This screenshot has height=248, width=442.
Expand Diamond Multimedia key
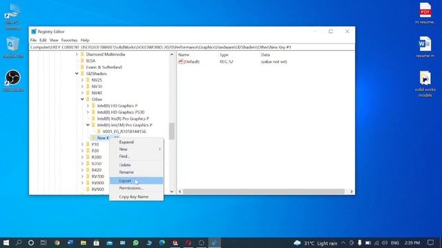pyautogui.click(x=77, y=54)
